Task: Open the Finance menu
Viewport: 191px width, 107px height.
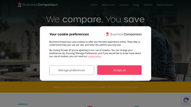Action: 94,5
